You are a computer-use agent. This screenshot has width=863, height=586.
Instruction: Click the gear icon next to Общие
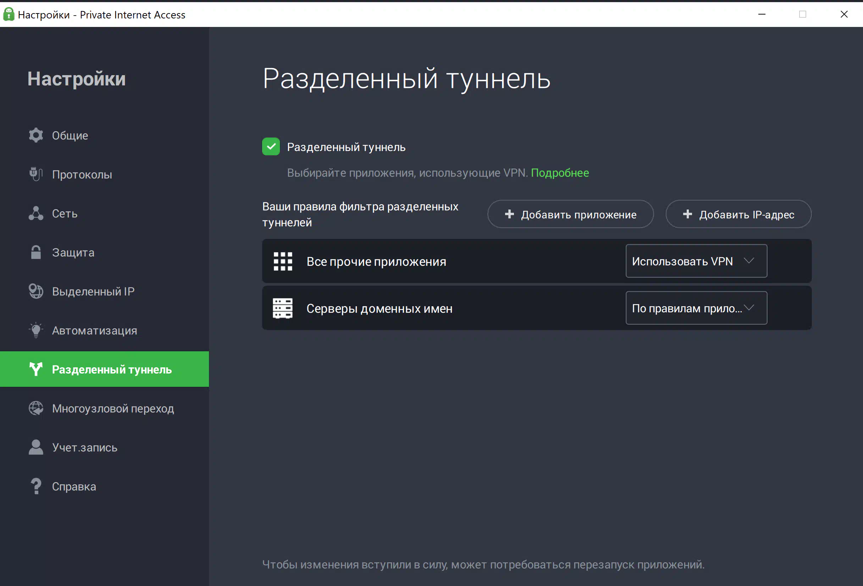[x=36, y=135]
